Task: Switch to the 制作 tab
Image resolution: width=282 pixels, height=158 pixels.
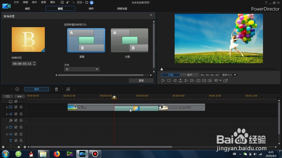Action: pos(91,8)
